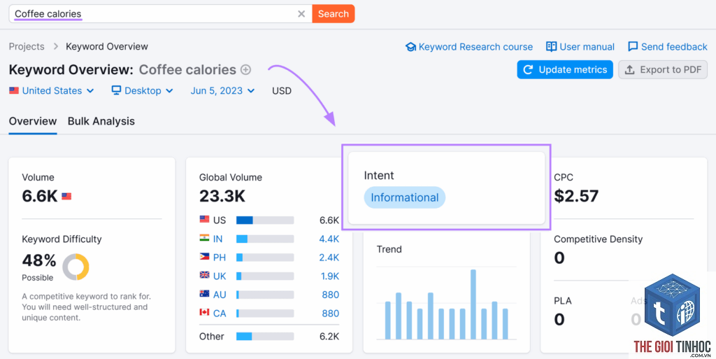Click the AU country link in Global Volume

click(x=219, y=295)
